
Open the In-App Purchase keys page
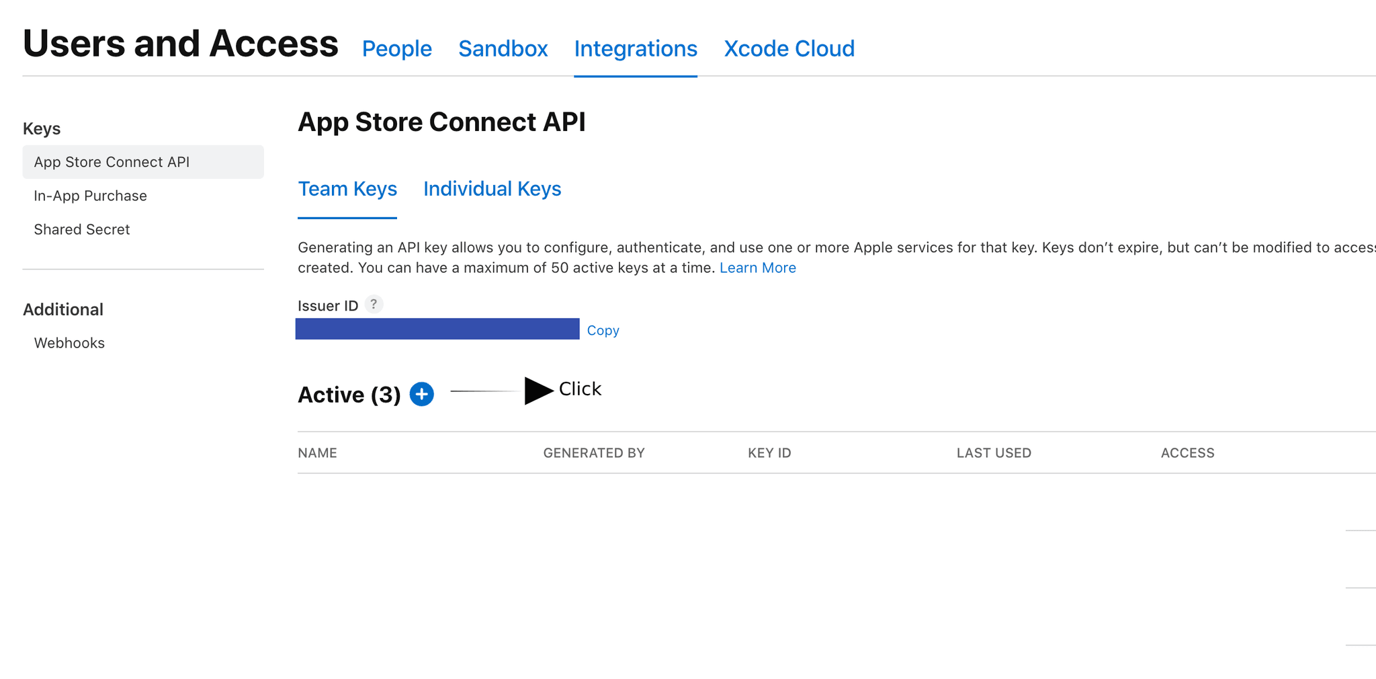click(90, 196)
